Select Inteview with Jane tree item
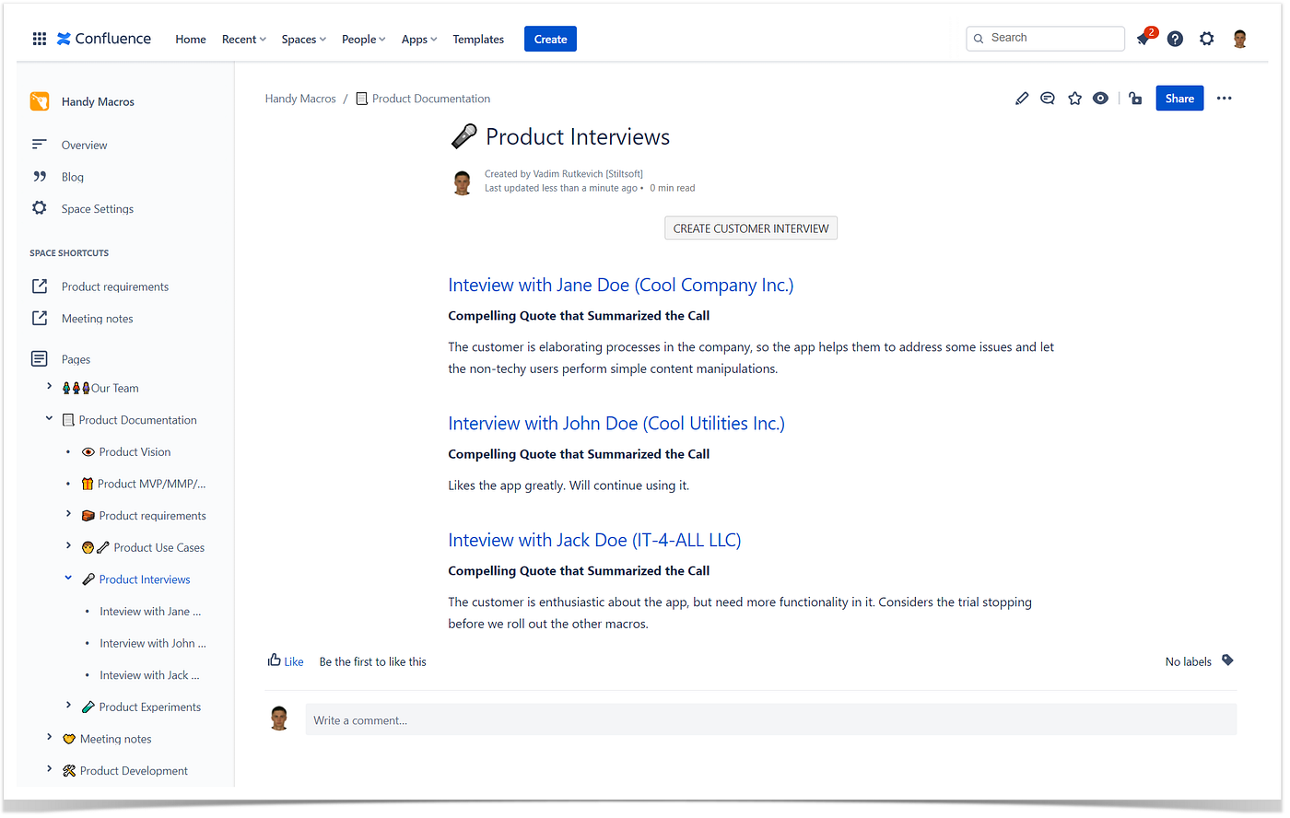1290x818 pixels. [150, 612]
